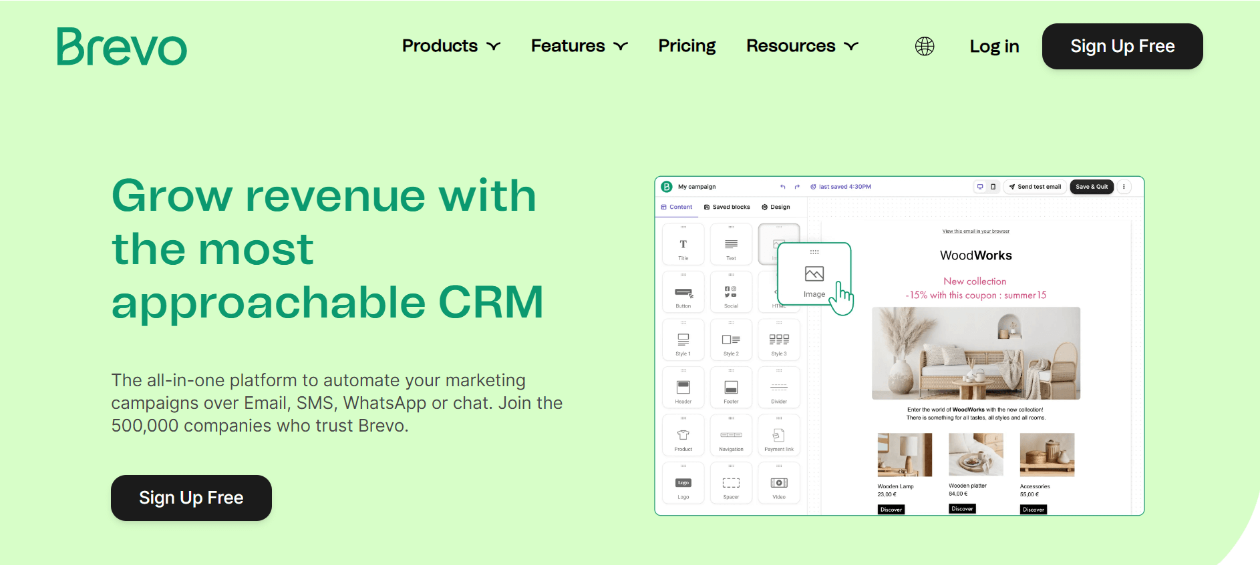This screenshot has width=1260, height=565.
Task: Click Discover under Wooden Lamp
Action: click(x=891, y=510)
